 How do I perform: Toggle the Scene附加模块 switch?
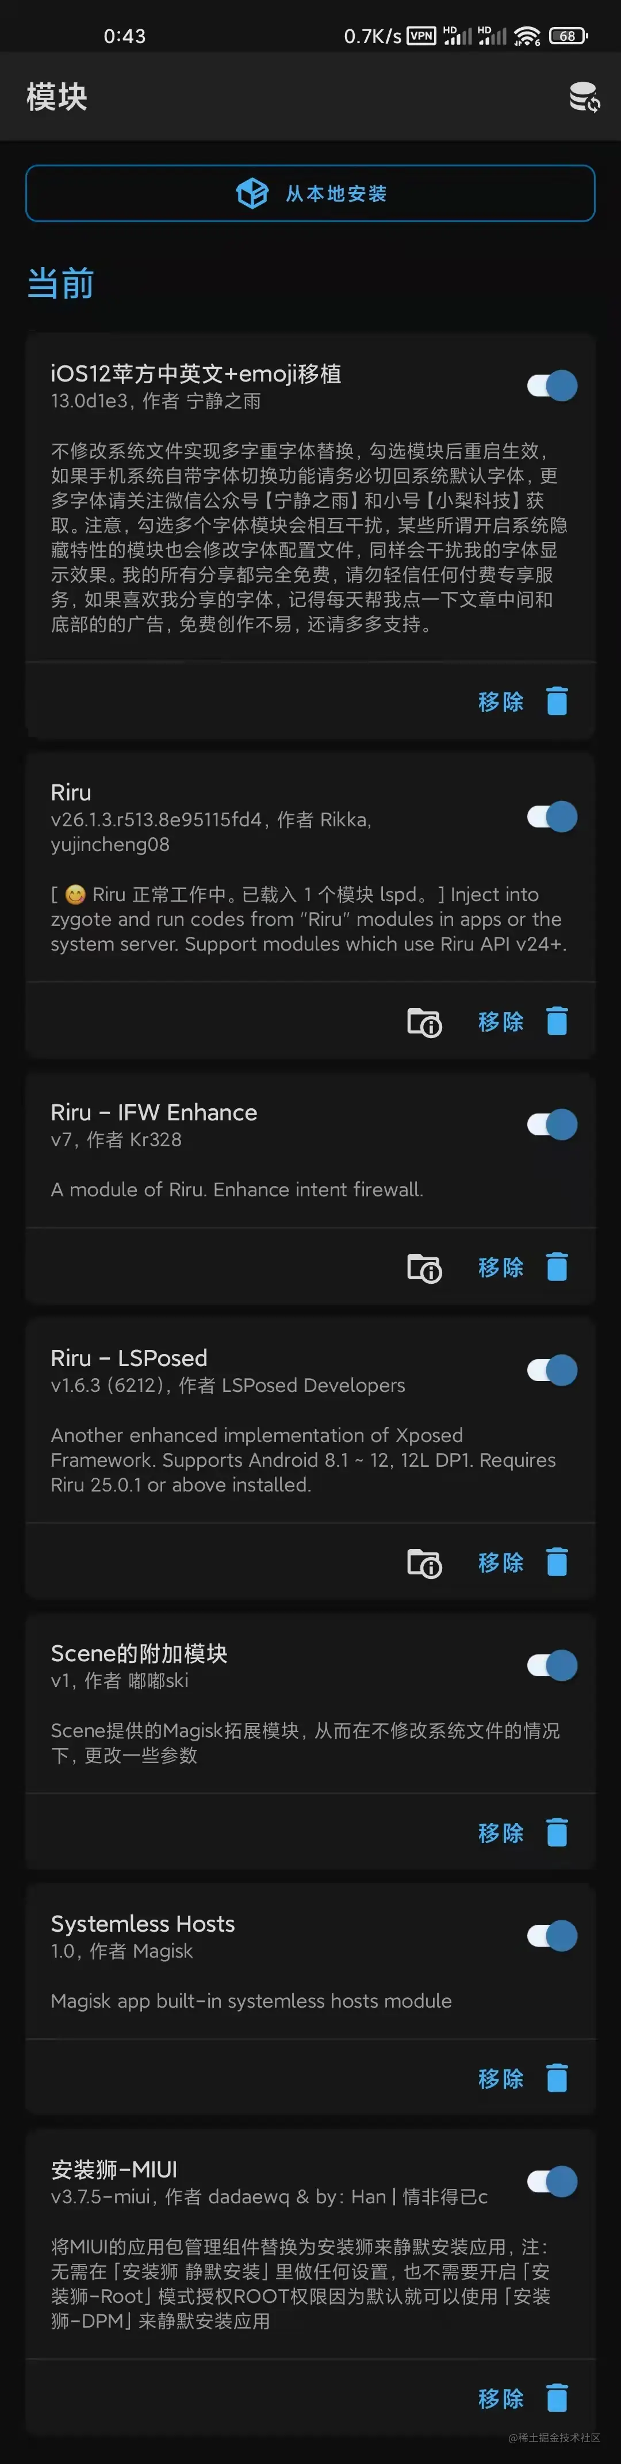click(552, 1665)
